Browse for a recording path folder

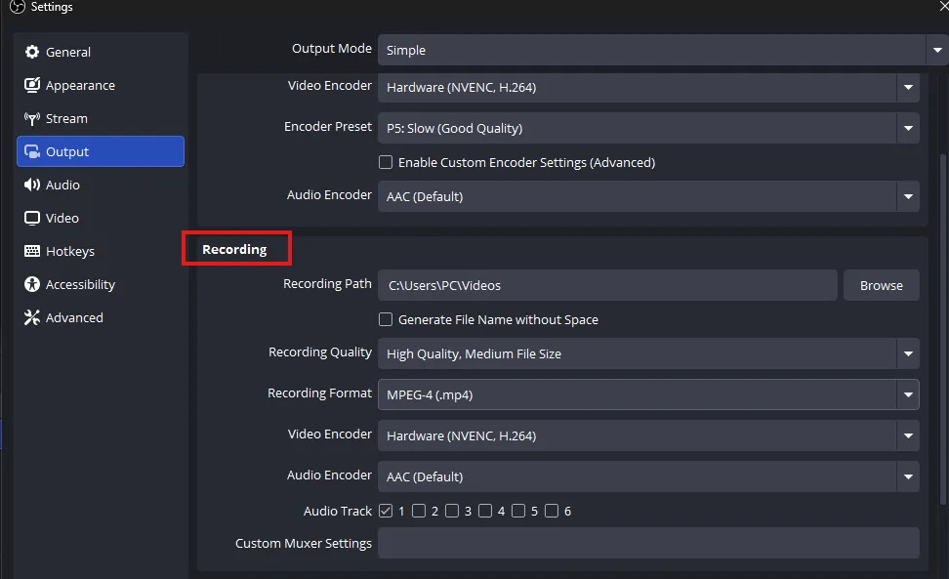[881, 285]
